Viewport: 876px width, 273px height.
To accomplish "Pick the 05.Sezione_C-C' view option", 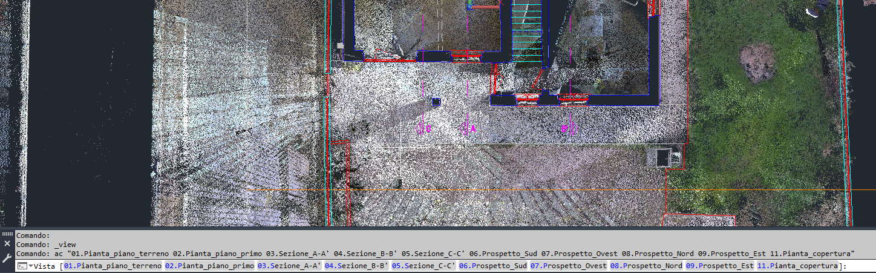I will point(424,266).
